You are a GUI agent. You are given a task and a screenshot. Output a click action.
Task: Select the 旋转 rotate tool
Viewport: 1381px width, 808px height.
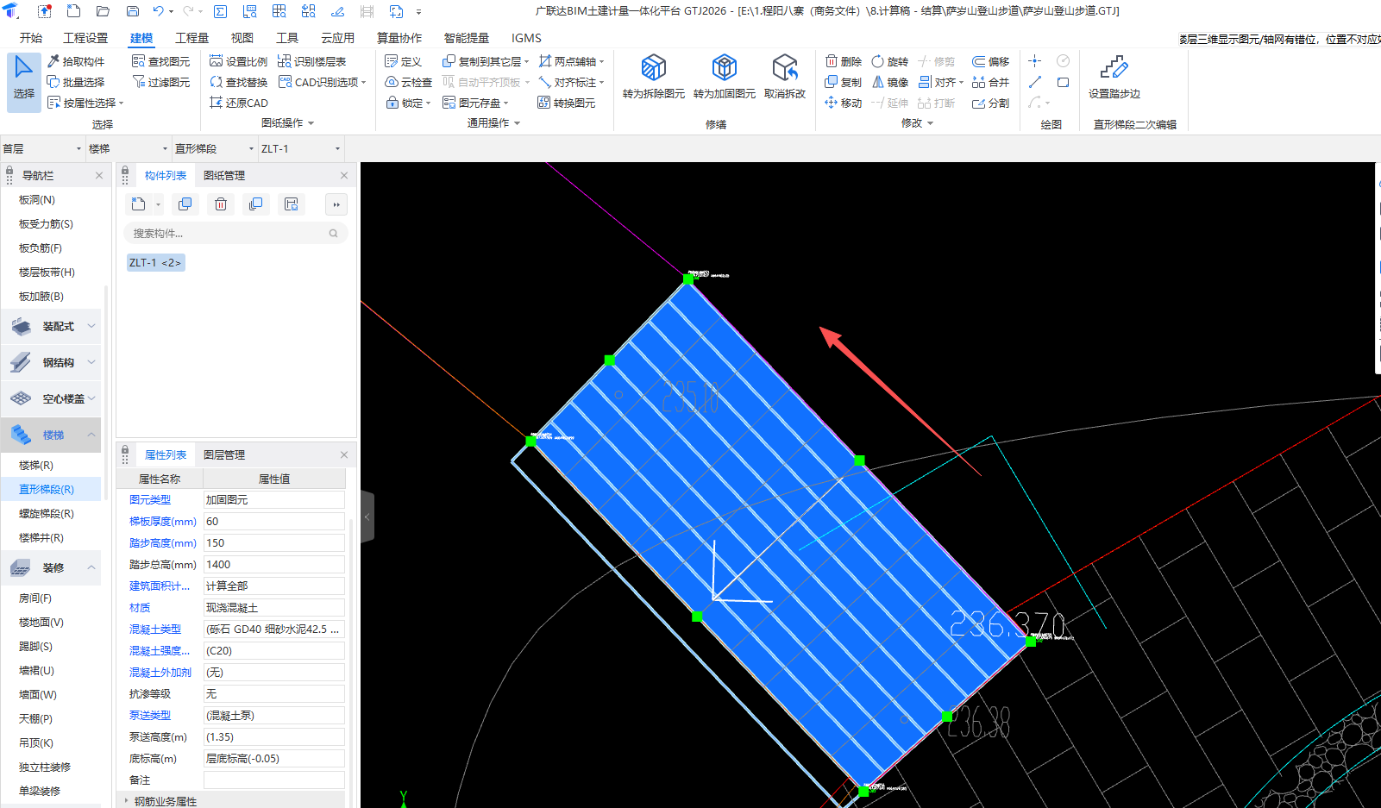[x=889, y=61]
